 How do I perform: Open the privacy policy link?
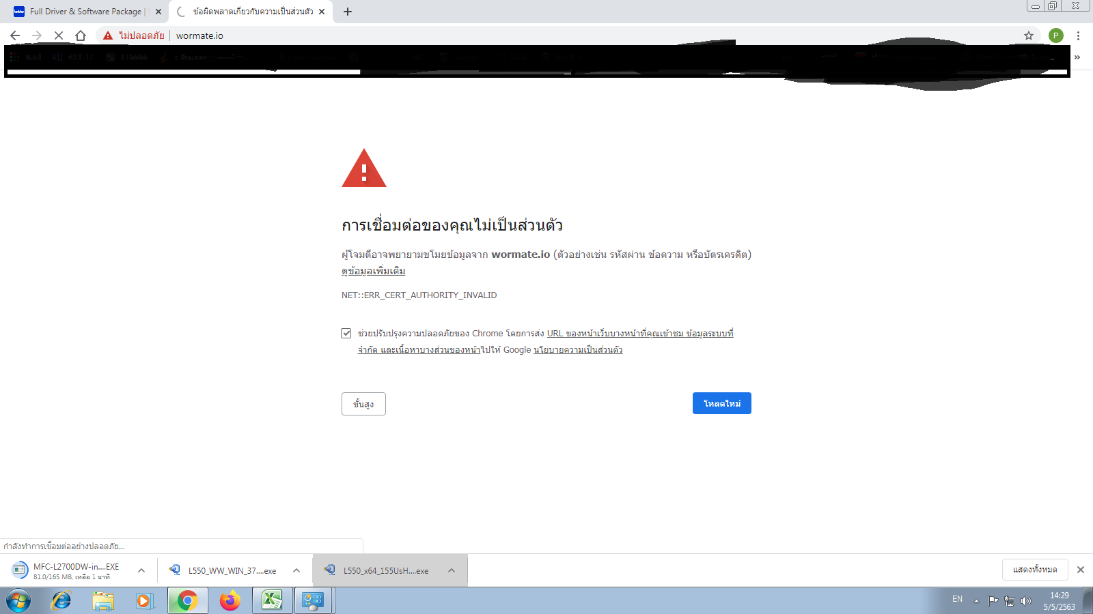578,350
